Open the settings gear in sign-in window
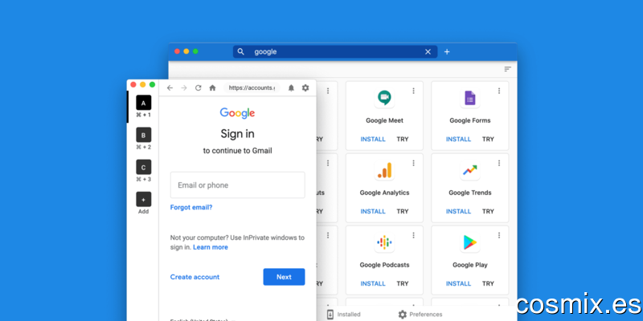This screenshot has width=643, height=321. pos(305,88)
